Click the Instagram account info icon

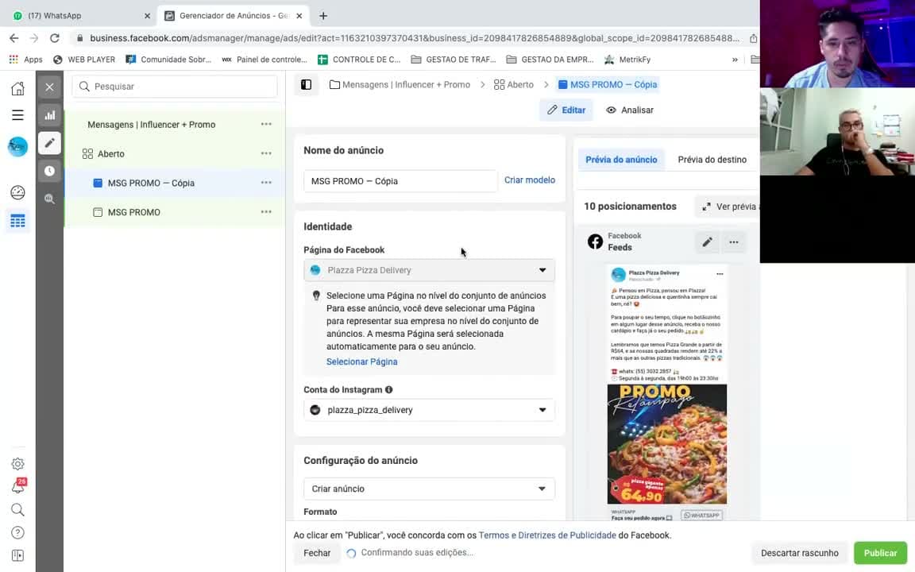[x=388, y=390]
